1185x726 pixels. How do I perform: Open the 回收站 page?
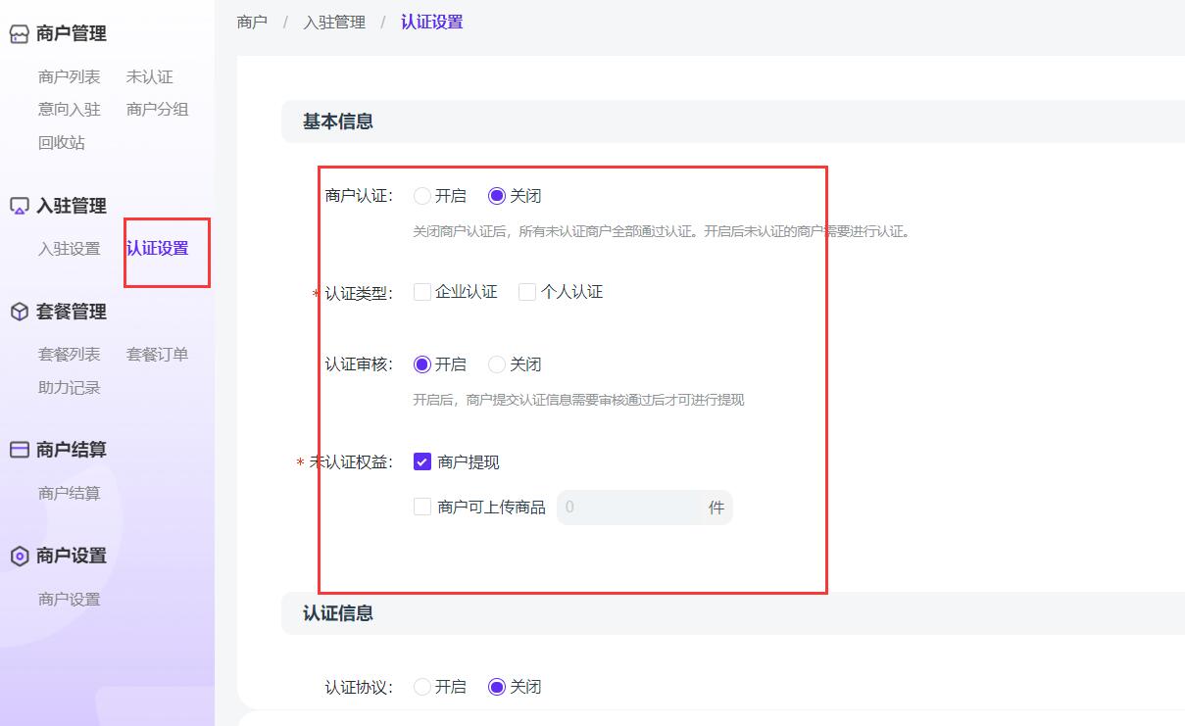[62, 142]
